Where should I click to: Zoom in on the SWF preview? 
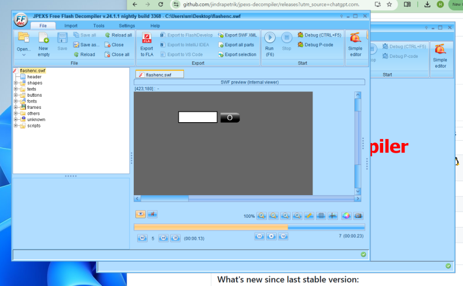coord(262,216)
